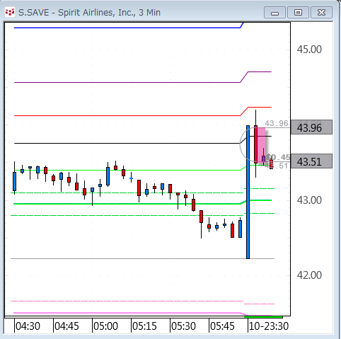The height and width of the screenshot is (339, 341).
Task: Click the 05:30 time axis label
Action: click(x=183, y=326)
